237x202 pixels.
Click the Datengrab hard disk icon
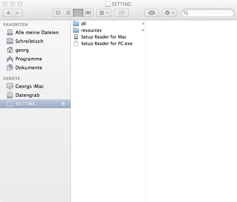[x=10, y=95]
